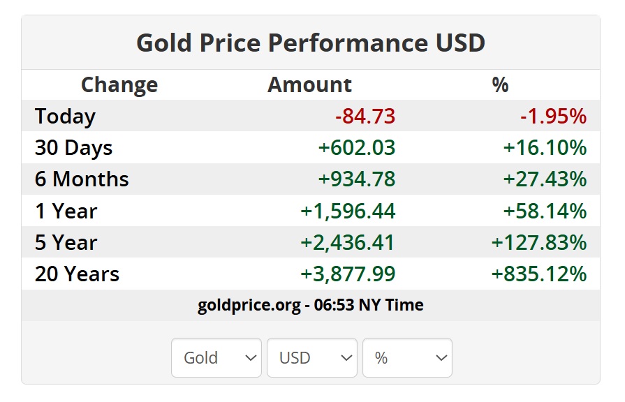Open the Gold metal dropdown
The image size is (625, 402).
click(x=216, y=358)
